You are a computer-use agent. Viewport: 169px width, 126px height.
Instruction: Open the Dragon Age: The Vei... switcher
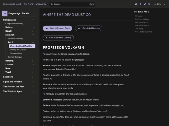(x=19, y=13)
